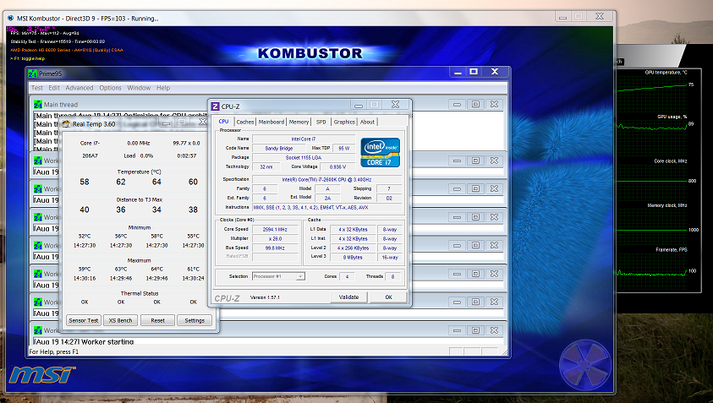The image size is (713, 403).
Task: Click the Multiplier value x 26.0
Action: coord(275,238)
